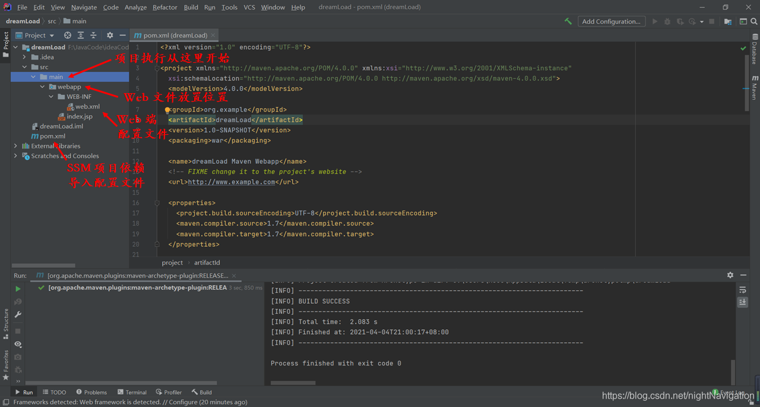Viewport: 760px width, 407px height.
Task: Open the VCS menu
Action: click(x=249, y=7)
